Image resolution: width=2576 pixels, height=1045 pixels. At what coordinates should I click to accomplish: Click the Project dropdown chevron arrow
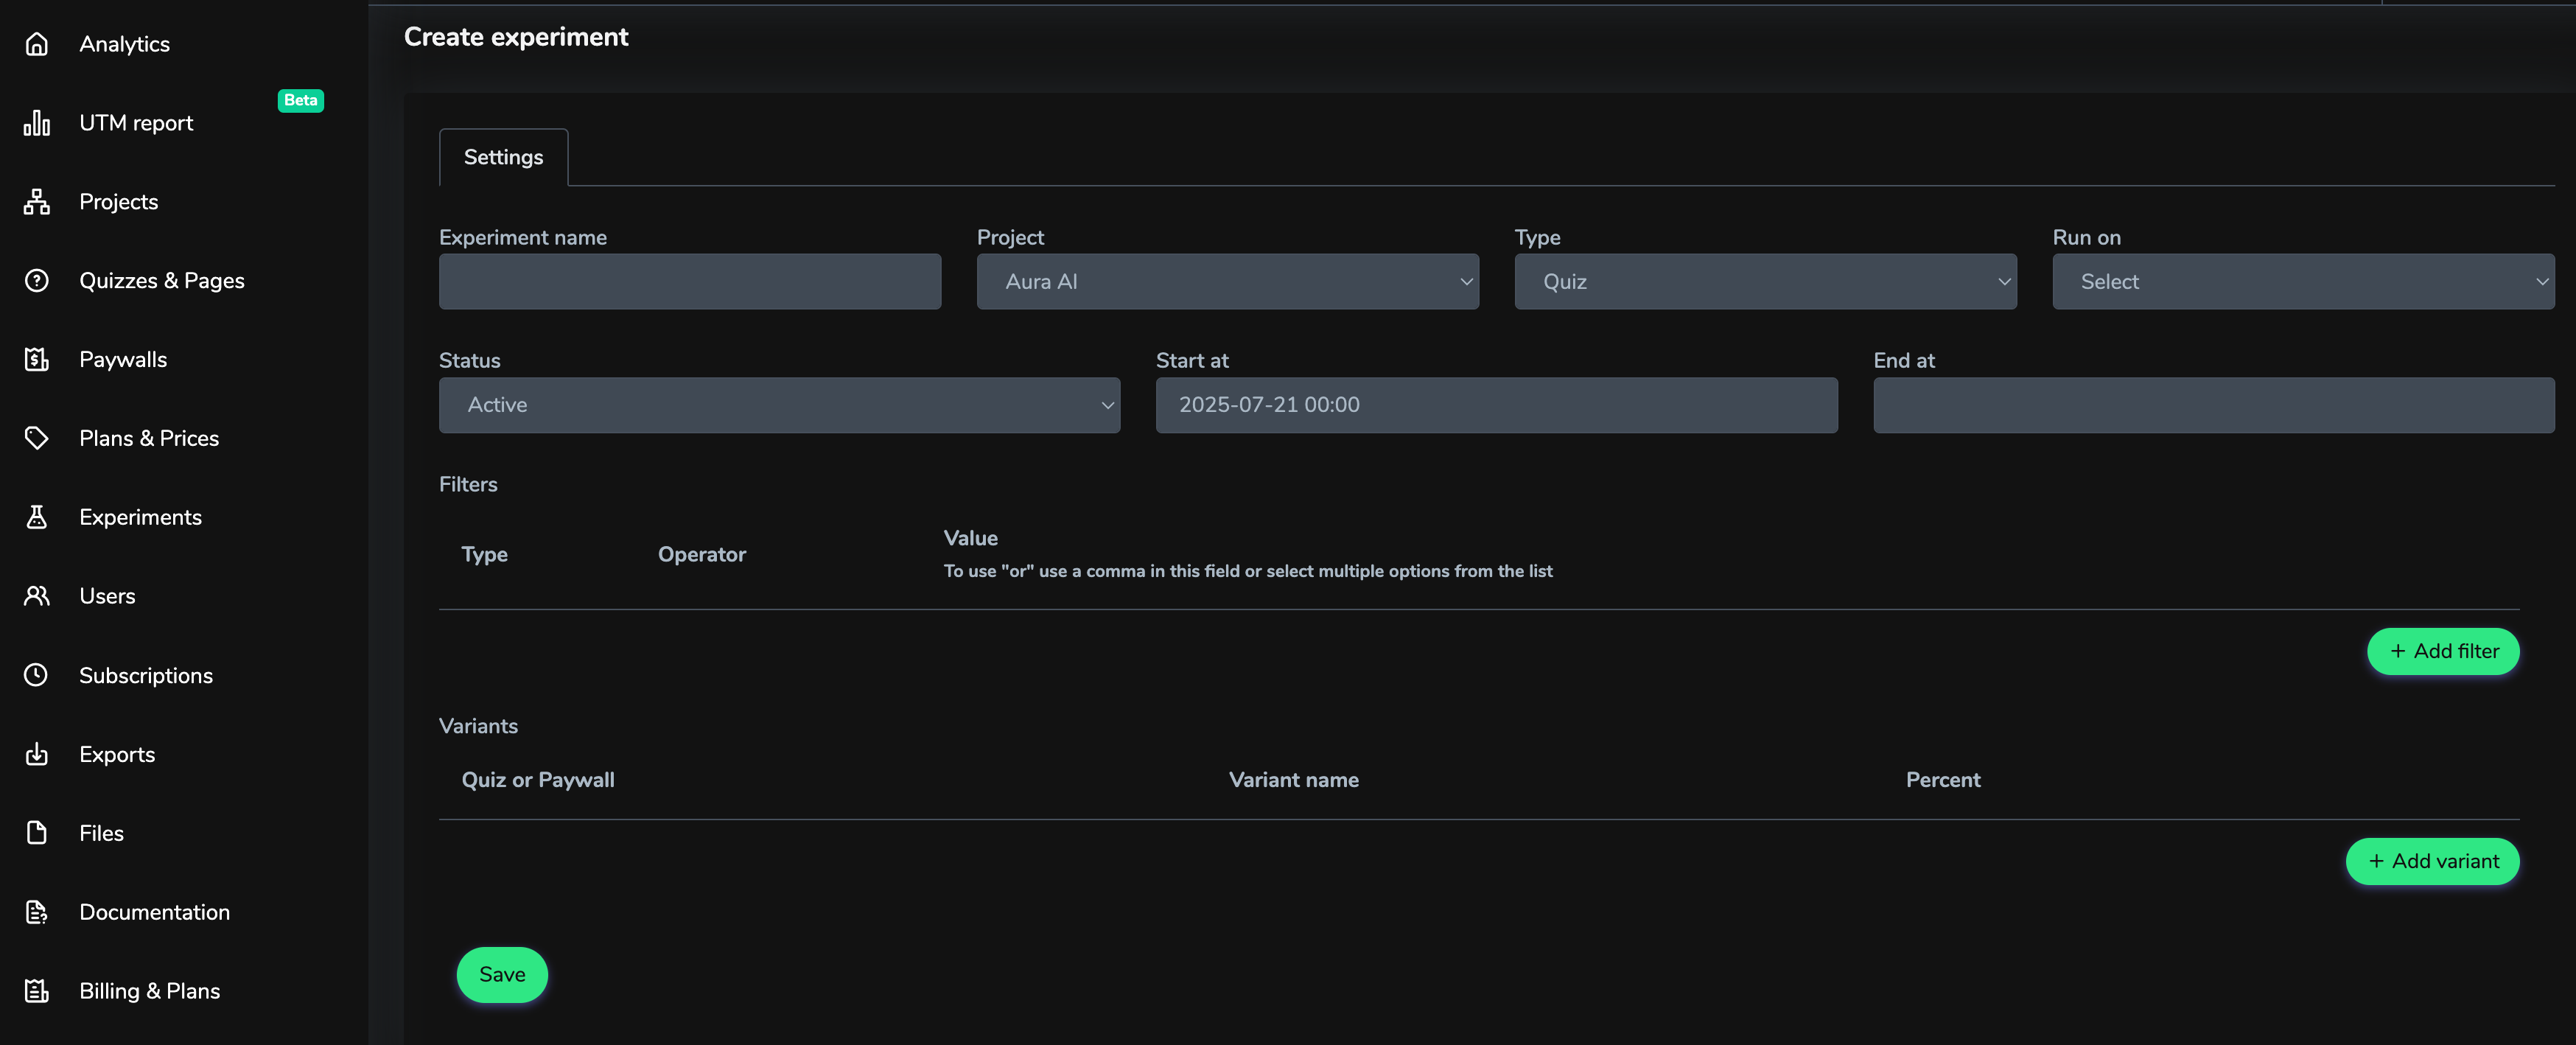pyautogui.click(x=1466, y=282)
